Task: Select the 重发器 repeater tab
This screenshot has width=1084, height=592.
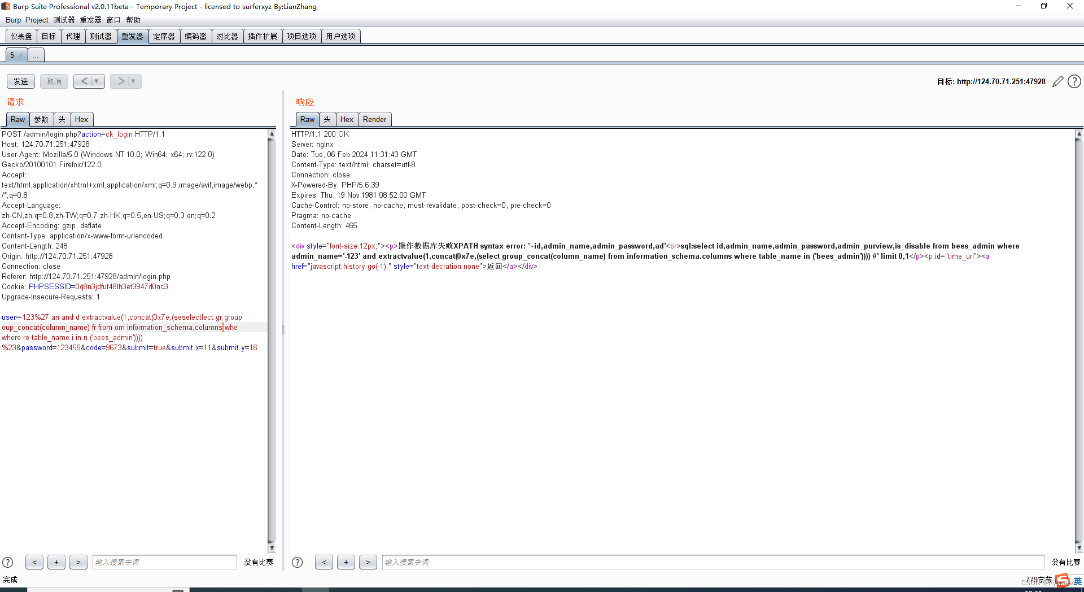Action: 133,36
